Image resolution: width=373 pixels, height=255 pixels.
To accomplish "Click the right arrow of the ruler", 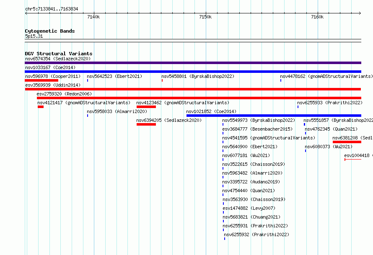I will tap(360, 13).
